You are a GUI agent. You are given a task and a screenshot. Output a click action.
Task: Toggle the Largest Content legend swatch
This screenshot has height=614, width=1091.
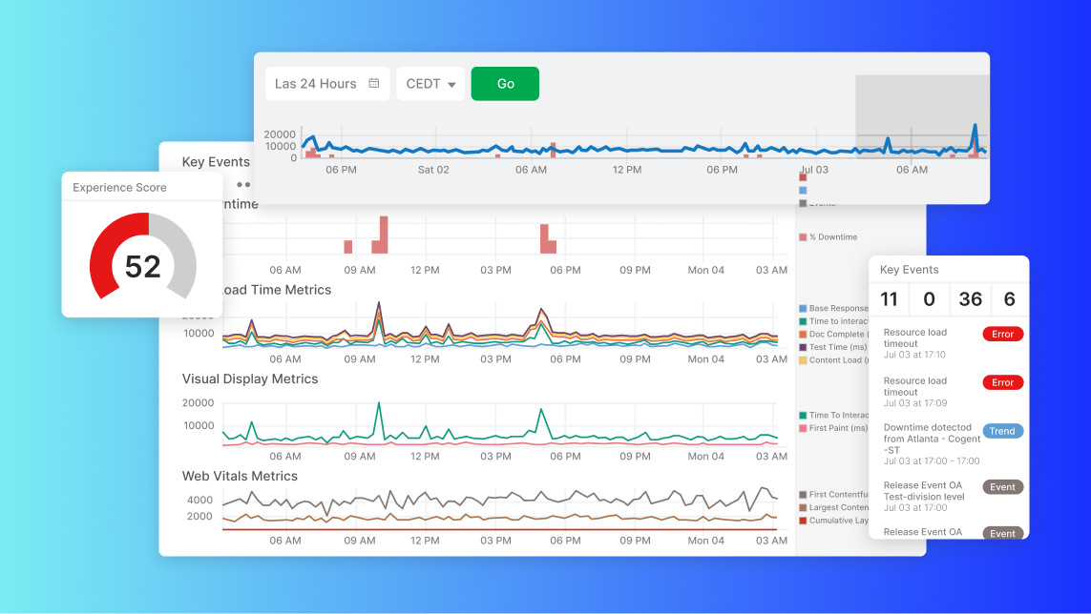coord(803,507)
